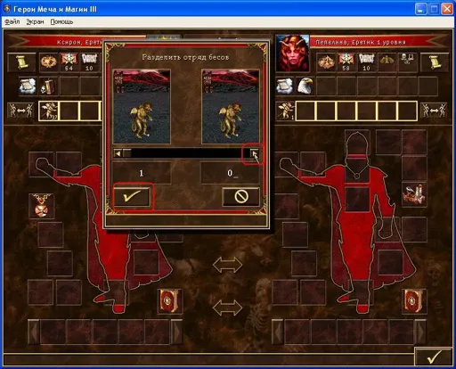Toggle right hero's army formation icon

point(434,111)
